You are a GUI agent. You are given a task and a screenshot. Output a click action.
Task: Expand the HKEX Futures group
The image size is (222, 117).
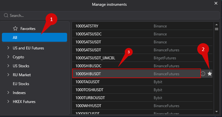point(8,102)
